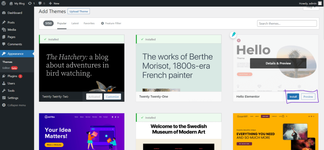324x150 pixels.
Task: Switch to the Latest tab
Action: [75, 23]
